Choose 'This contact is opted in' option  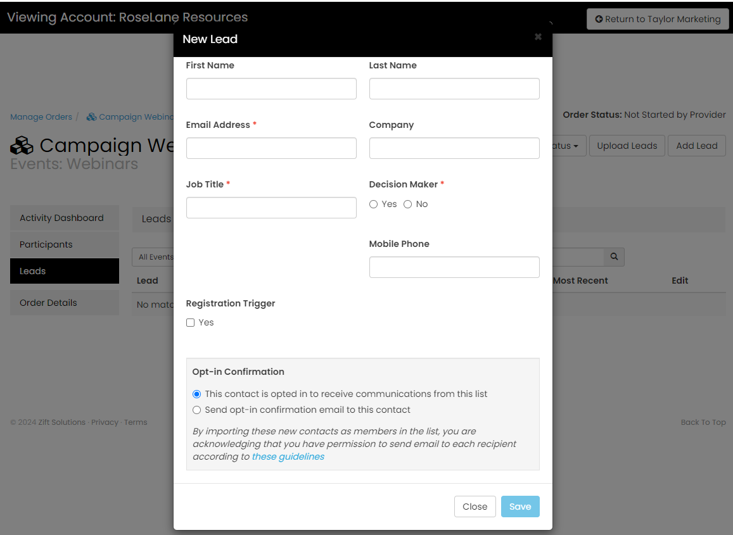197,394
